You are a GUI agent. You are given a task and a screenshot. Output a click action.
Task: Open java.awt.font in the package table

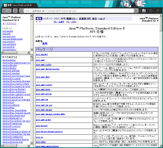[43, 90]
